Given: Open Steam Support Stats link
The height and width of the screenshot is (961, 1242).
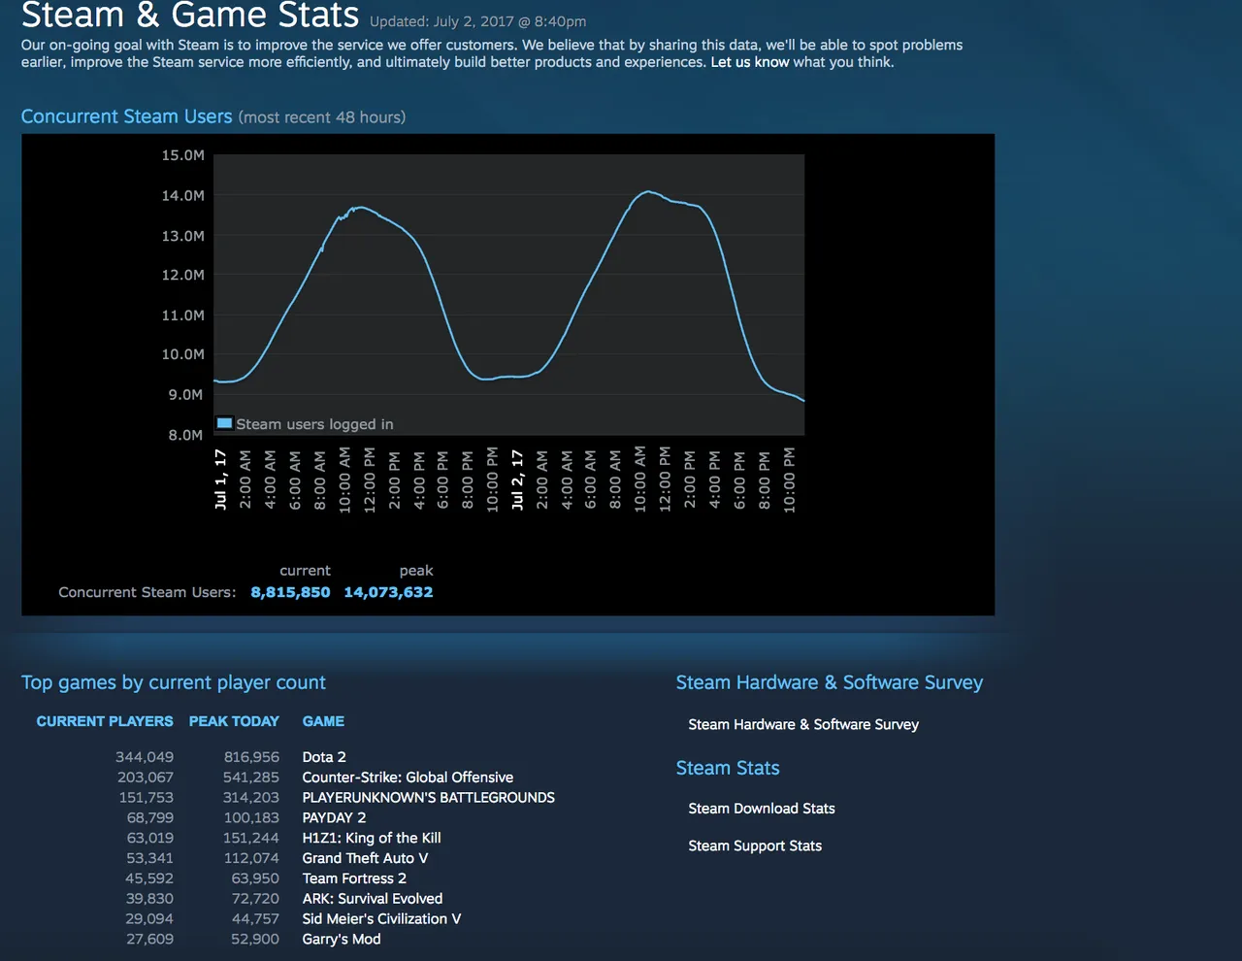Looking at the screenshot, I should pyautogui.click(x=755, y=845).
